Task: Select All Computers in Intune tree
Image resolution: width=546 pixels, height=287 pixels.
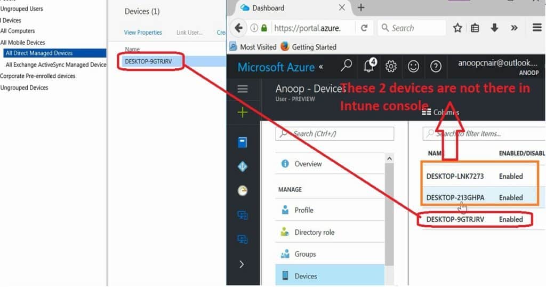Action: 18,31
